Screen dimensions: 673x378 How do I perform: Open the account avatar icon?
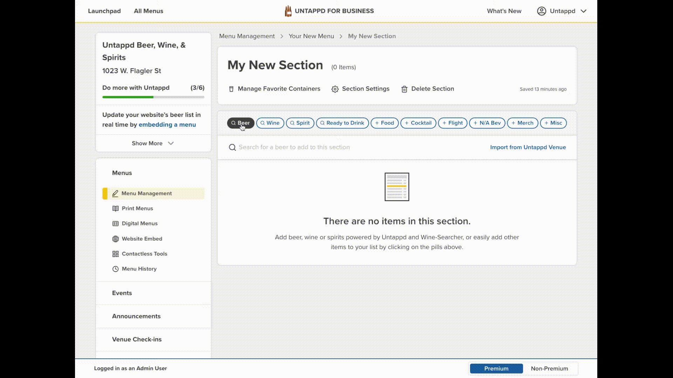click(x=541, y=11)
